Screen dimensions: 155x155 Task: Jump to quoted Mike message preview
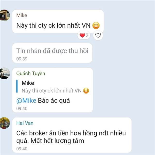pyautogui.click(x=53, y=86)
